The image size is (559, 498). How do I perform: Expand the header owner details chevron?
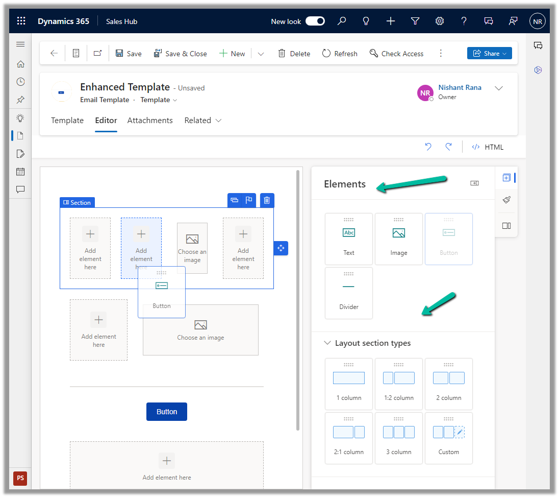[x=499, y=88]
